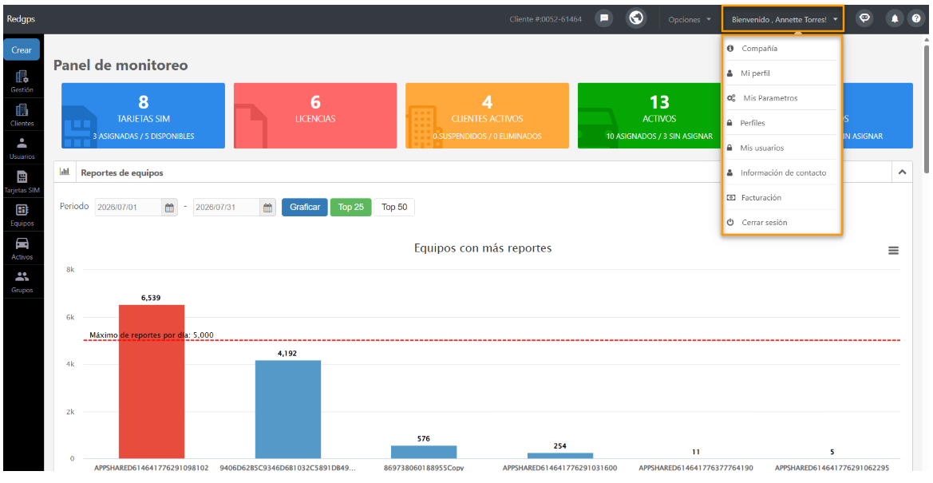
Task: Click the chat message icon in header
Action: (x=603, y=18)
